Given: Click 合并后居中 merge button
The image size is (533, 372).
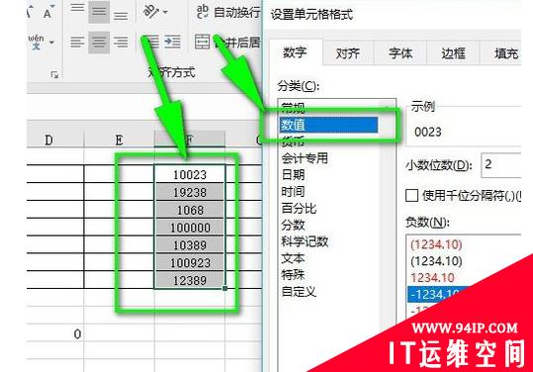Looking at the screenshot, I should tap(227, 42).
